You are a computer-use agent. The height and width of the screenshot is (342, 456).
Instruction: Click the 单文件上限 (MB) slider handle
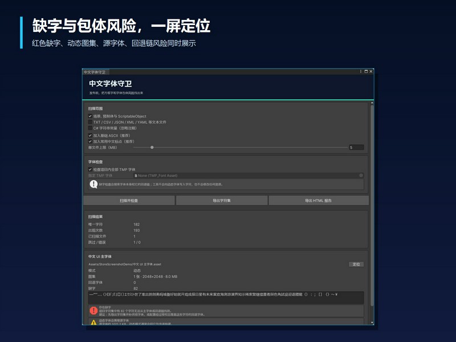point(152,148)
